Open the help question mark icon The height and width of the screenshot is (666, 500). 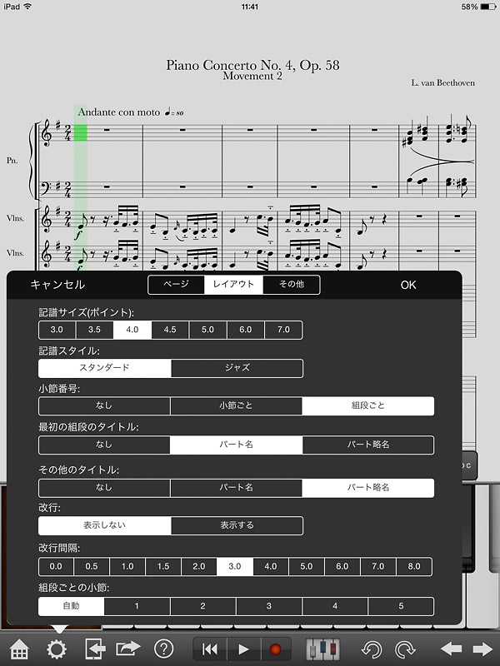click(164, 649)
